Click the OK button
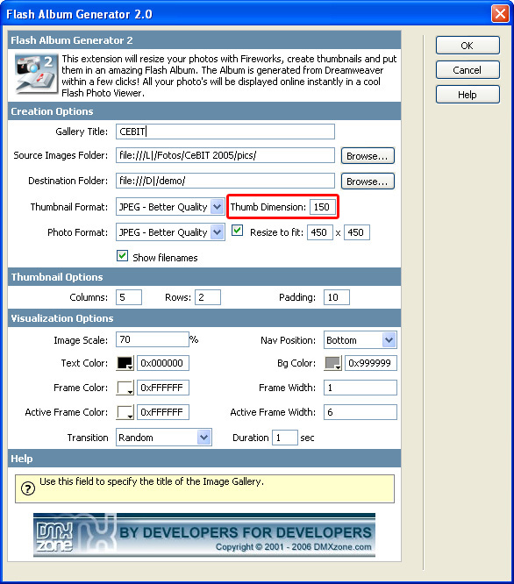The height and width of the screenshot is (584, 514). (468, 46)
